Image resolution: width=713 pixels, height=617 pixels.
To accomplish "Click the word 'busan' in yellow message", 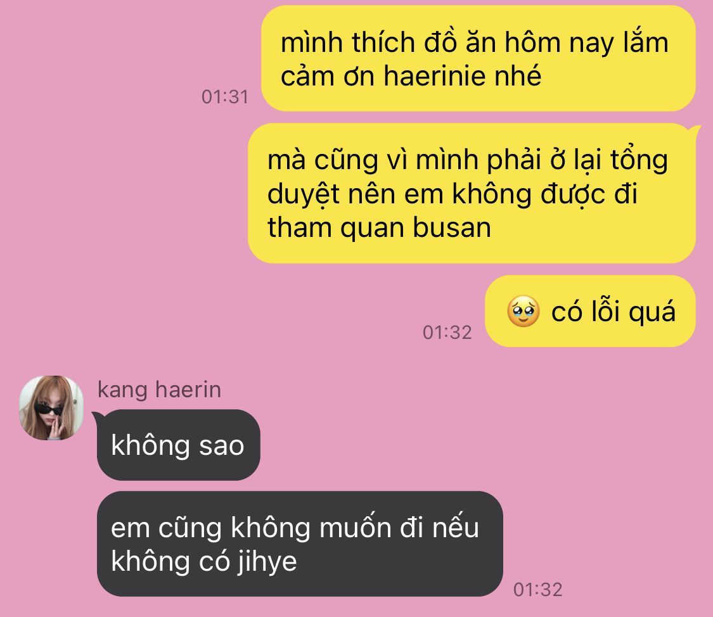I will pos(452,227).
